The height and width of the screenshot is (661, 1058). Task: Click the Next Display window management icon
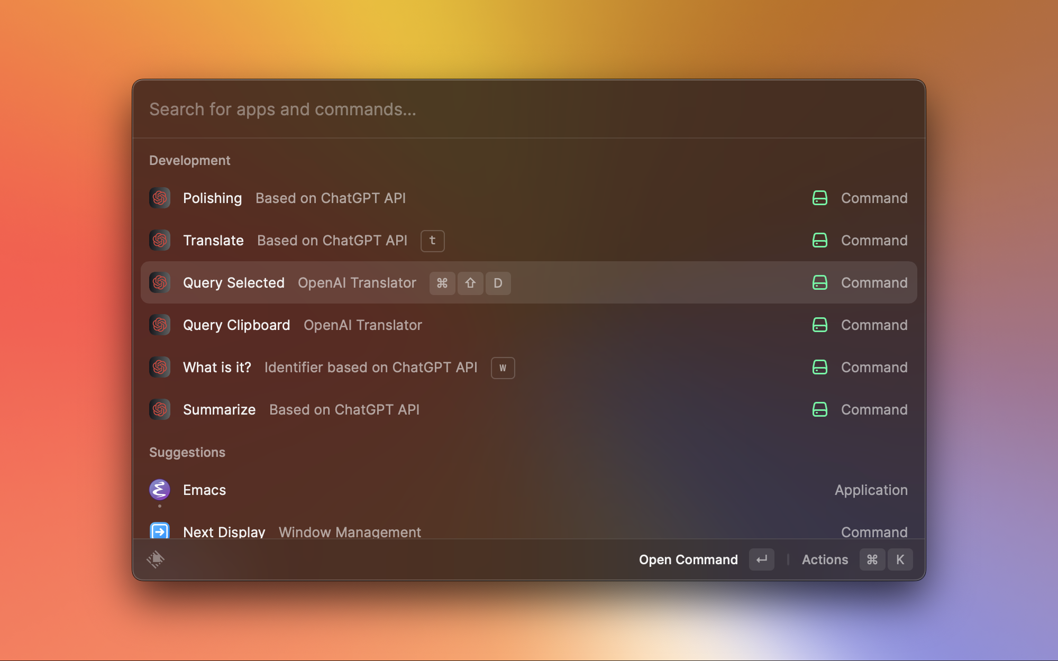tap(159, 531)
